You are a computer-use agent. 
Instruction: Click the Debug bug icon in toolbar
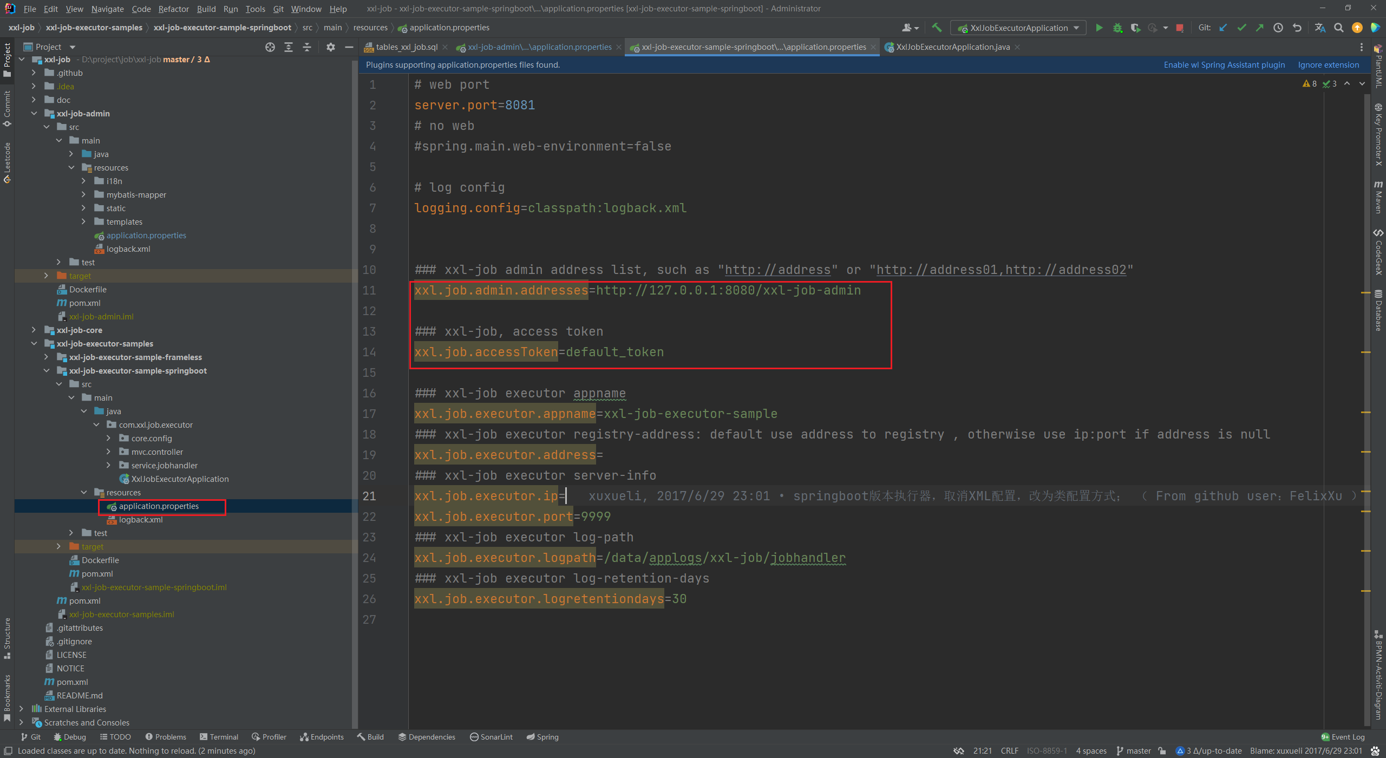pyautogui.click(x=1117, y=28)
